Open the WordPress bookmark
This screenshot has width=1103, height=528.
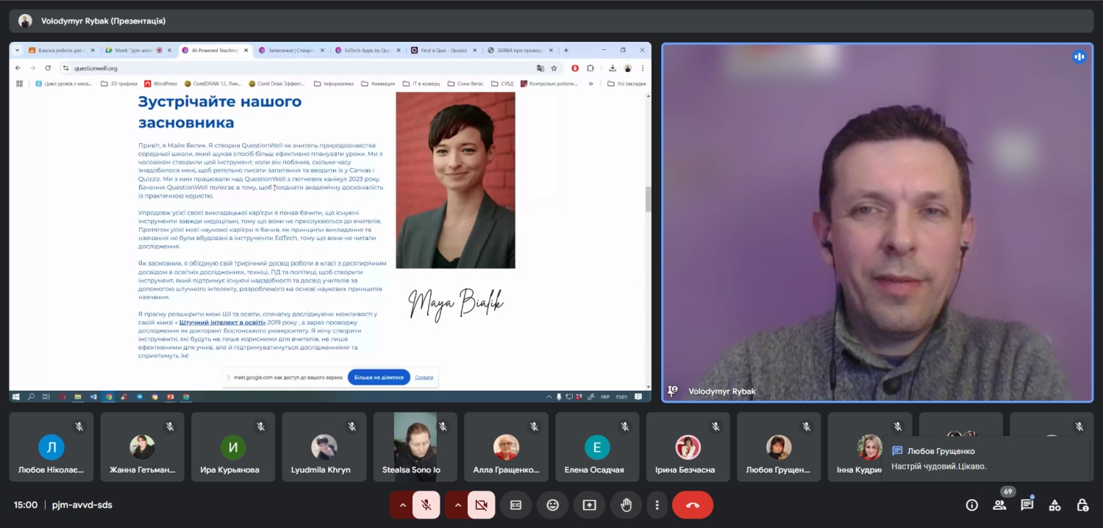point(161,84)
